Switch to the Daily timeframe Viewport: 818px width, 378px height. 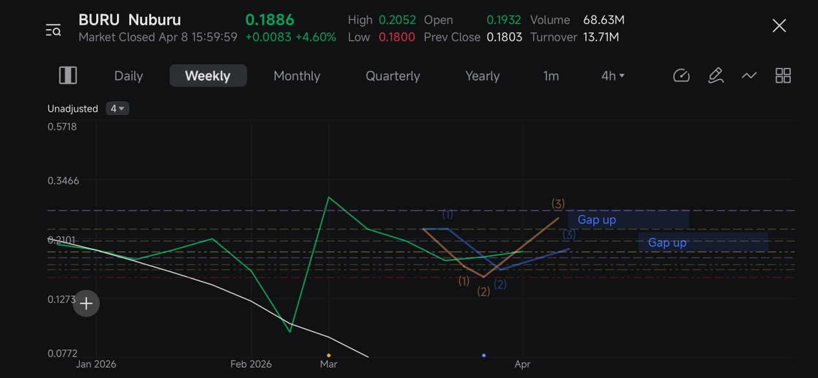[129, 76]
